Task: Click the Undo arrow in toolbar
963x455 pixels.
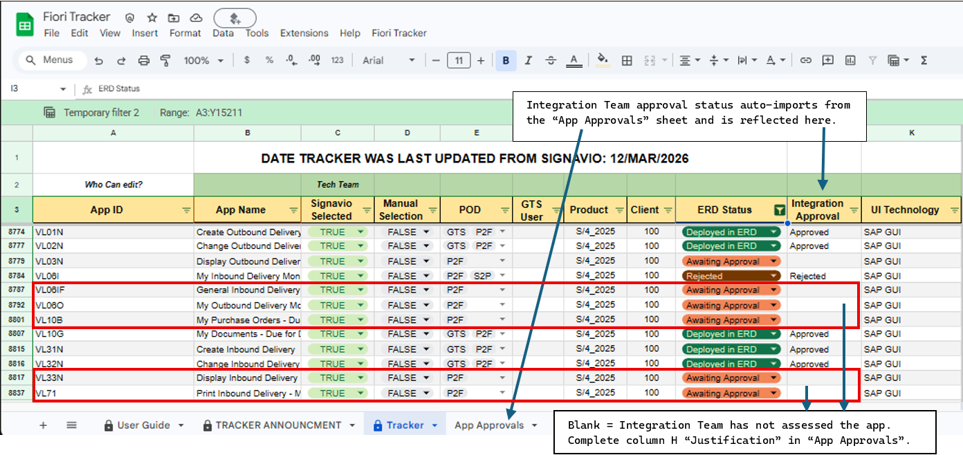Action: [x=99, y=61]
